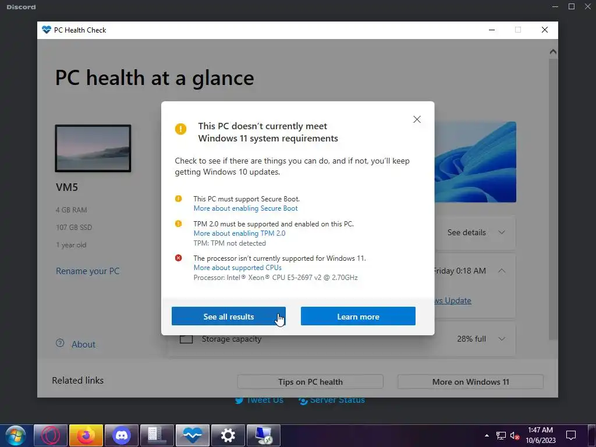The height and width of the screenshot is (447, 596).
Task: Click the About question mark icon
Action: tap(60, 343)
